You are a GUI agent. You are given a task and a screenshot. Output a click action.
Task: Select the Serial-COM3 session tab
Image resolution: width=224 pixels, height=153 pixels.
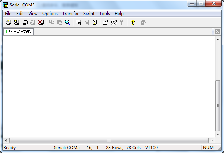coord(19,32)
